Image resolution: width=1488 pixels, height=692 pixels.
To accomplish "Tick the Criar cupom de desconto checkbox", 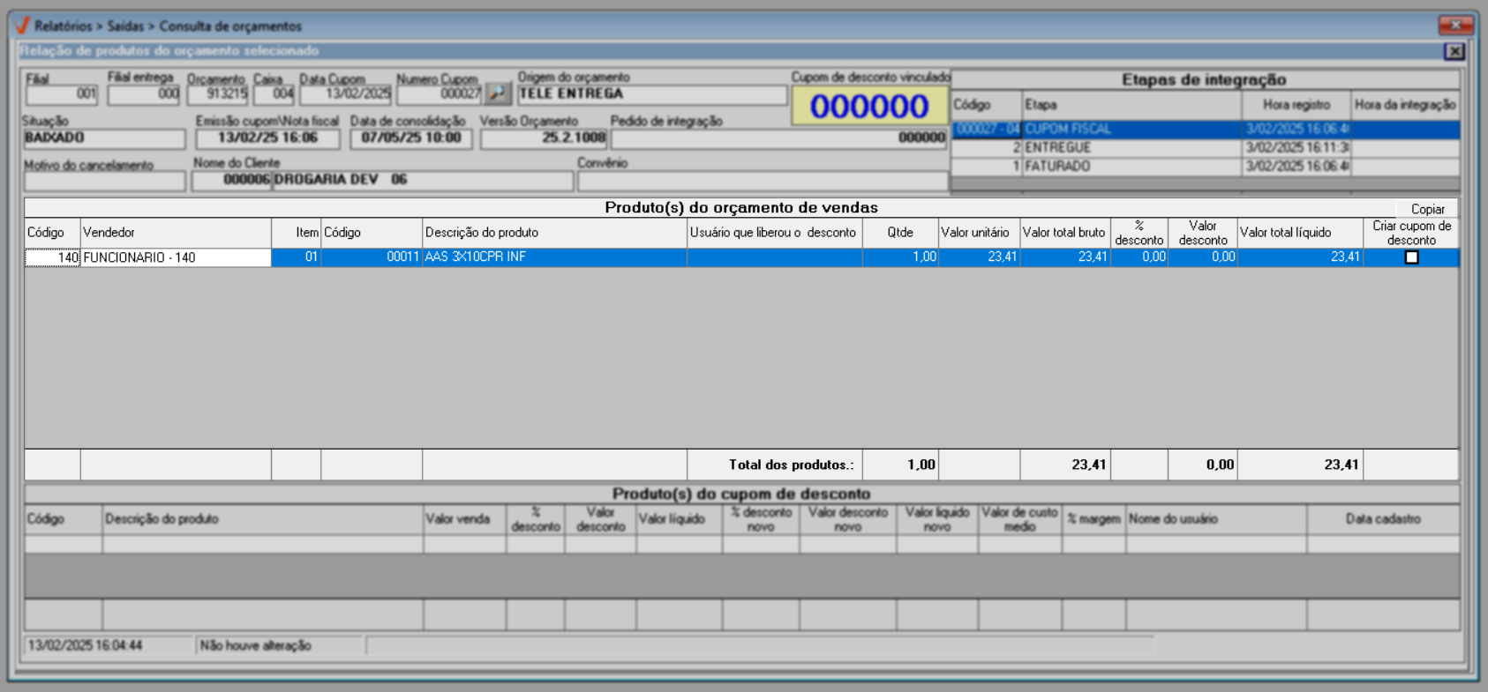I will tap(1411, 257).
